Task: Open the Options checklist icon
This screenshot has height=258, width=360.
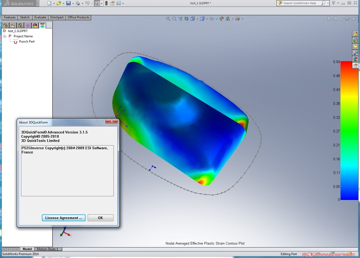Action: pyautogui.click(x=119, y=3)
